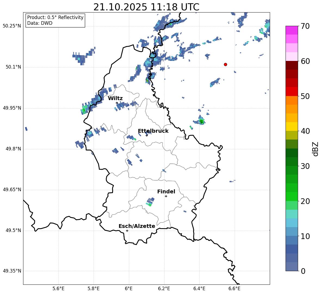Click the 50.1°N latitude label
322x294 pixels.
pos(13,67)
